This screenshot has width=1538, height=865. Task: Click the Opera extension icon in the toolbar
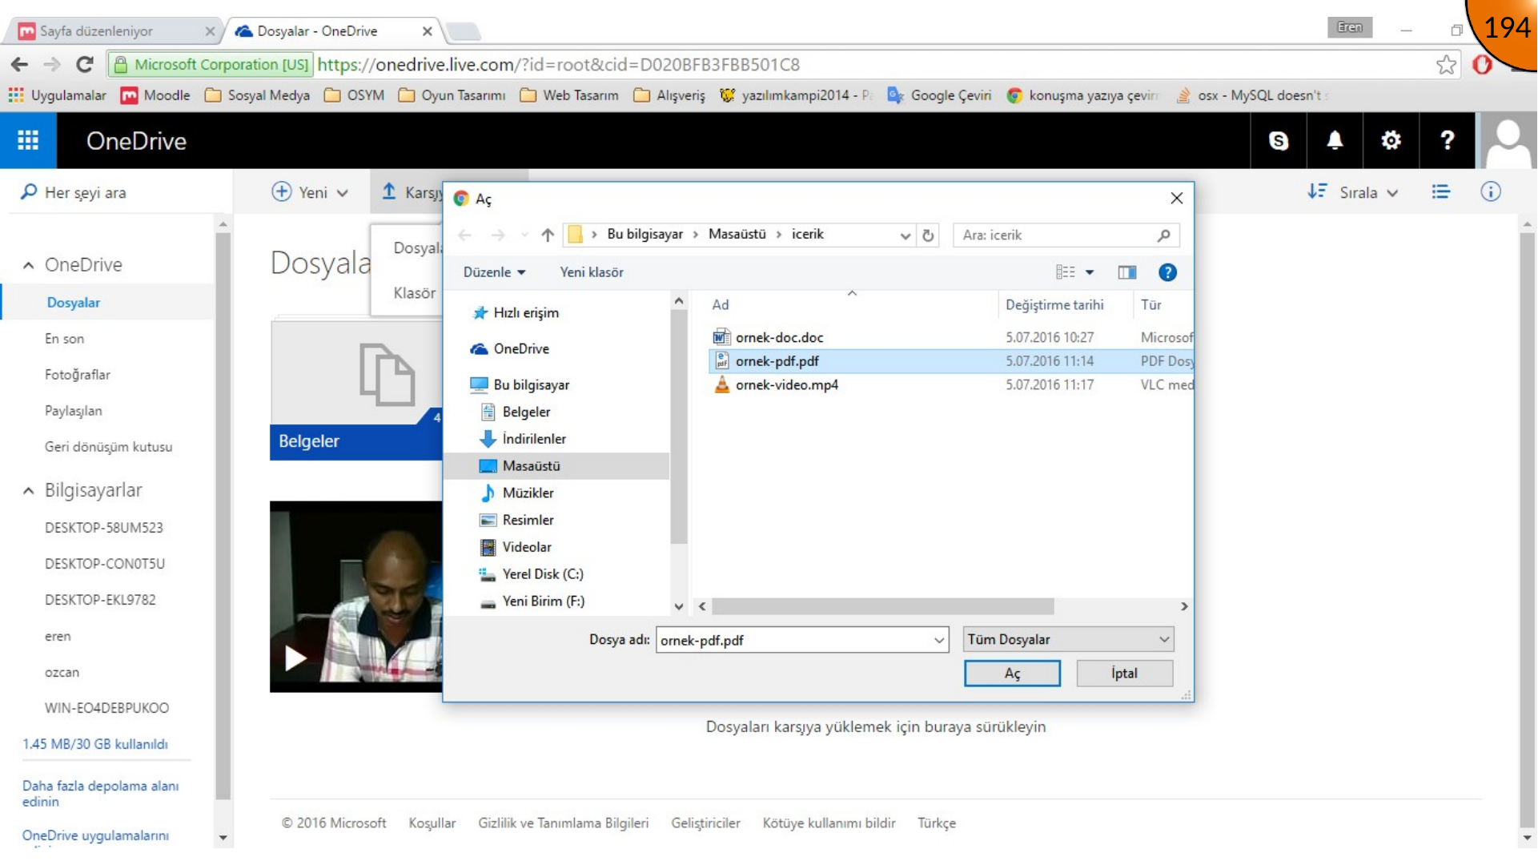(1483, 64)
